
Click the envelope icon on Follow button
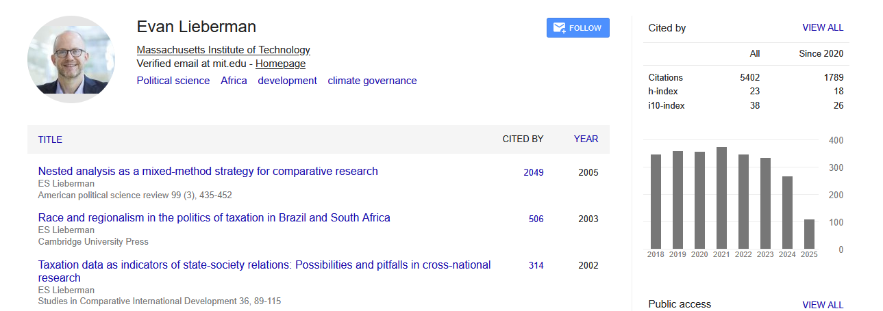pos(559,28)
